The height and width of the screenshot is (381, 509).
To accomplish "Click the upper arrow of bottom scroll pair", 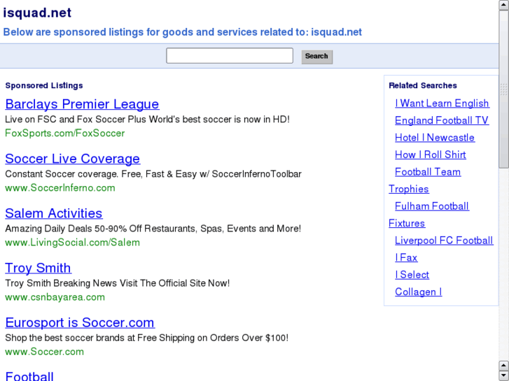I will (x=504, y=366).
